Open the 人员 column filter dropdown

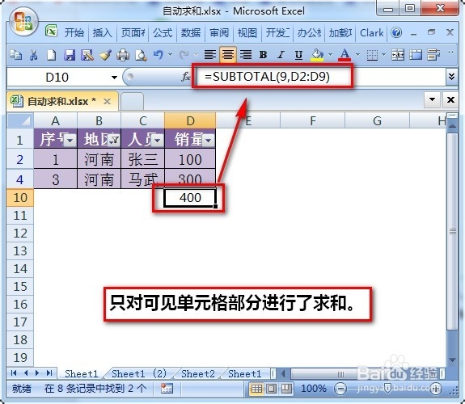coord(158,141)
